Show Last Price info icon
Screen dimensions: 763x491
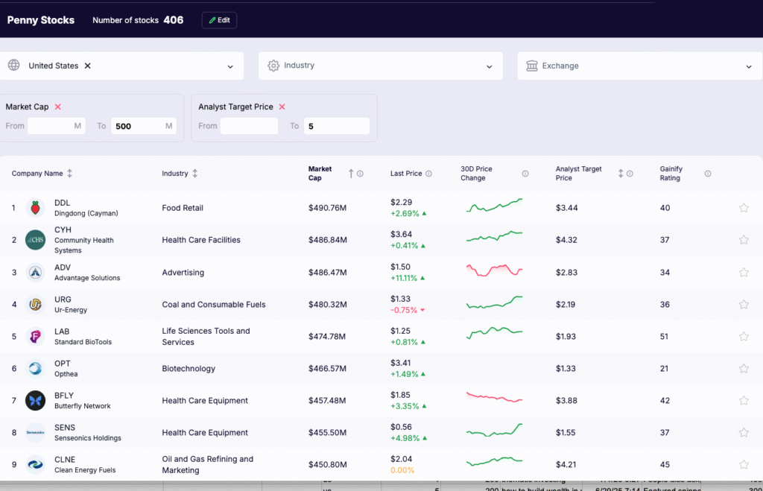point(428,174)
